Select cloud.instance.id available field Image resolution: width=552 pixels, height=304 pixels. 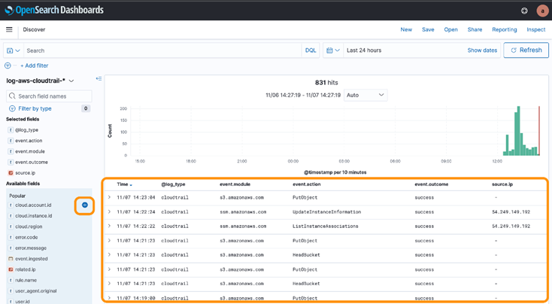point(33,215)
